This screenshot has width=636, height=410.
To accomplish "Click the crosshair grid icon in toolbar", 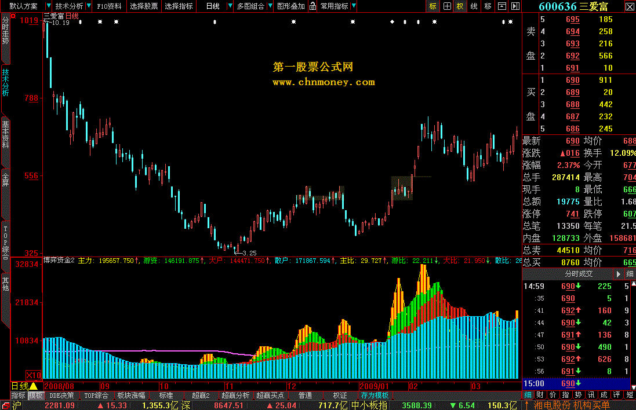I will coord(447,6).
